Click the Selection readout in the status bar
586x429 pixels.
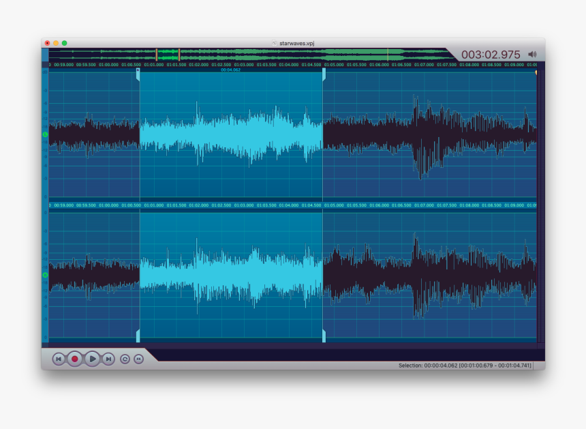465,366
